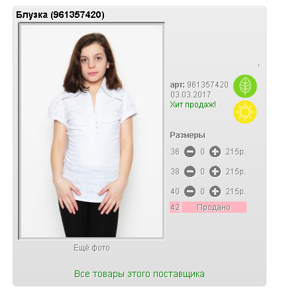The height and width of the screenshot is (289, 289).
Task: Select the quantity value for size 40
Action: click(203, 192)
